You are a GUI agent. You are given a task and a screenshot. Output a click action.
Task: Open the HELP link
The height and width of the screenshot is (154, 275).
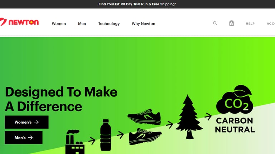(x=250, y=24)
